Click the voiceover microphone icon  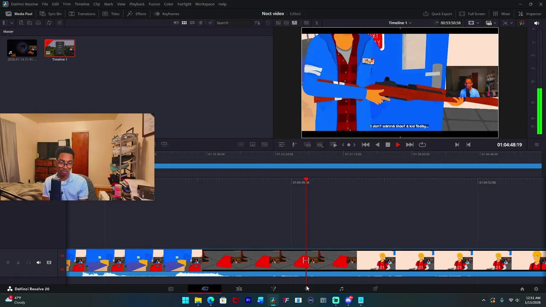(x=294, y=145)
